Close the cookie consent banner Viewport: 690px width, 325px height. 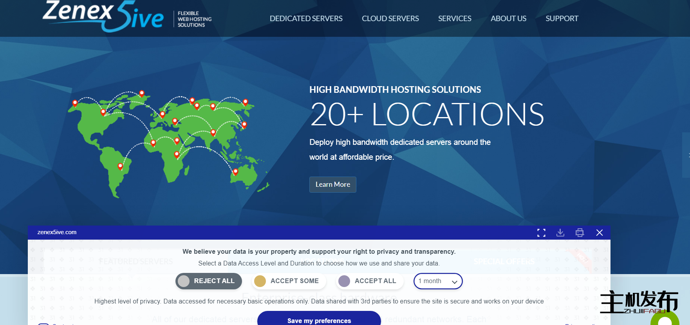click(x=599, y=233)
